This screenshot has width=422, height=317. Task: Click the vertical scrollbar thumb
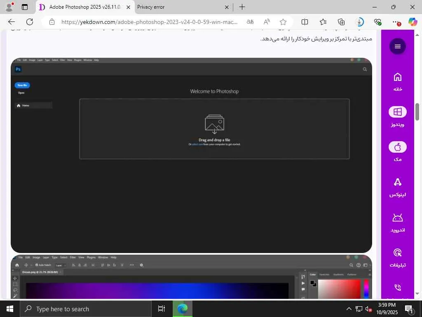click(417, 111)
